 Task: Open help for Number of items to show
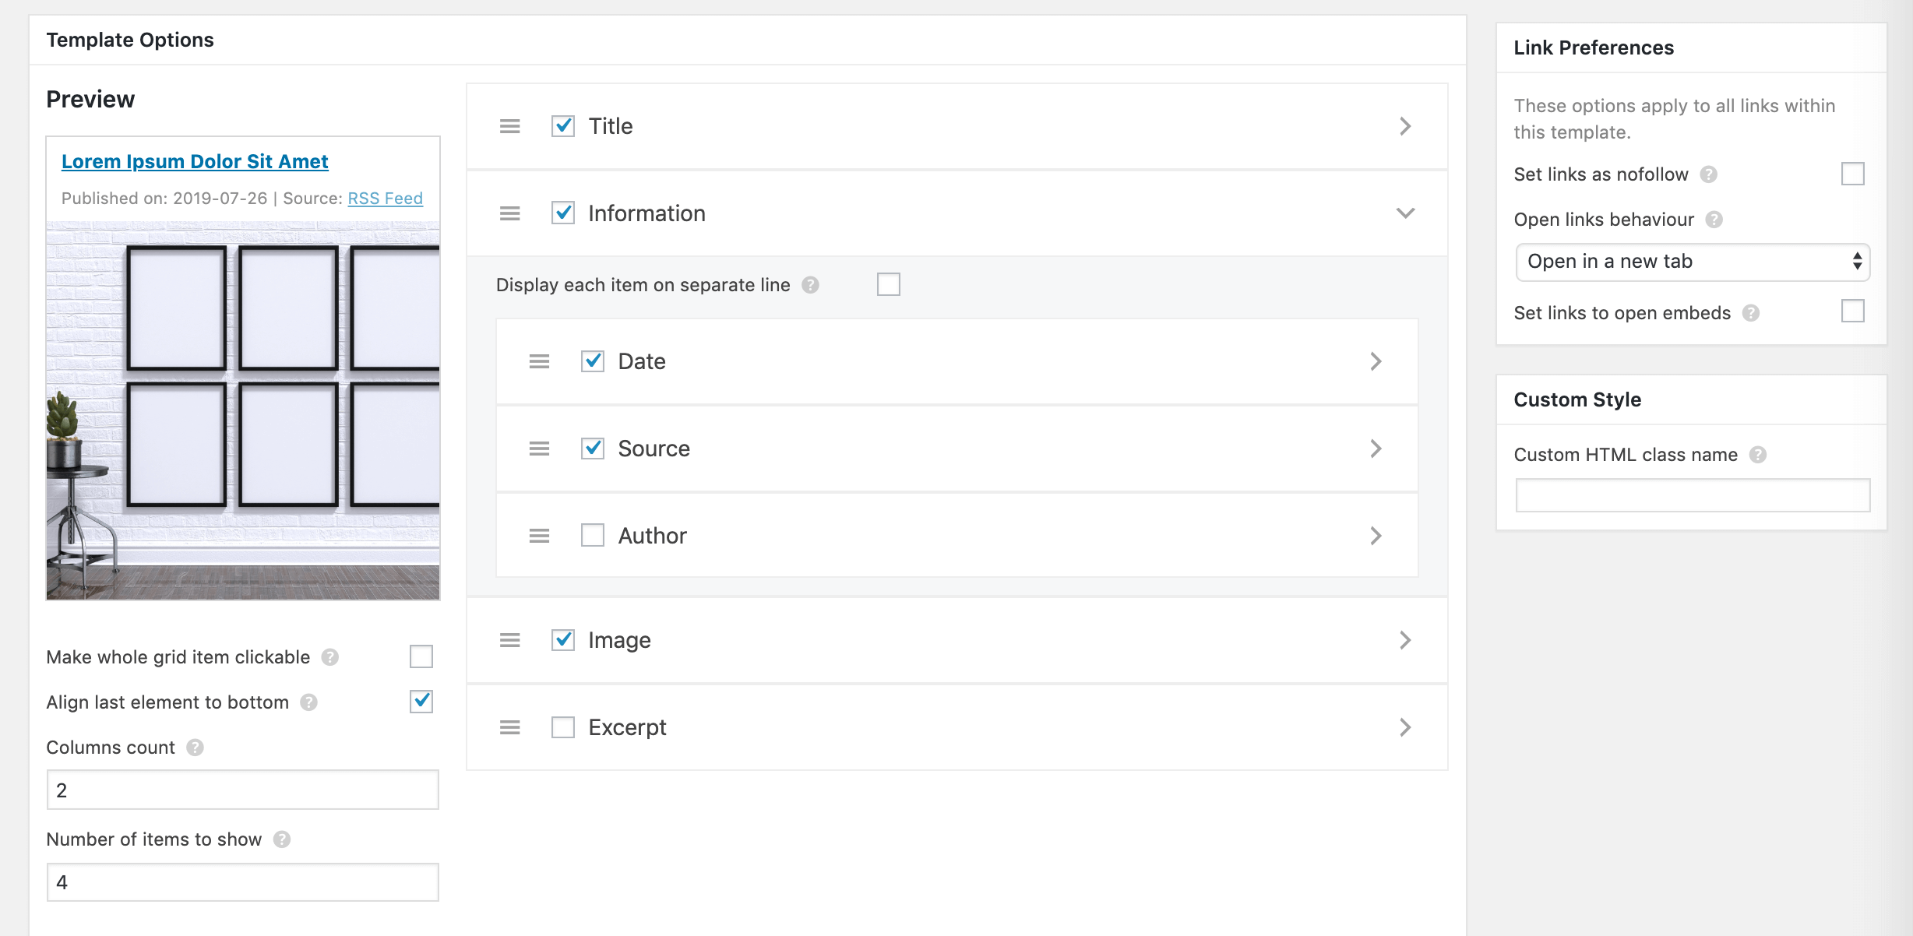coord(282,839)
